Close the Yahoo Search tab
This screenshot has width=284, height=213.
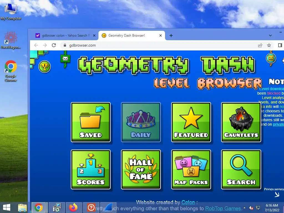click(94, 35)
